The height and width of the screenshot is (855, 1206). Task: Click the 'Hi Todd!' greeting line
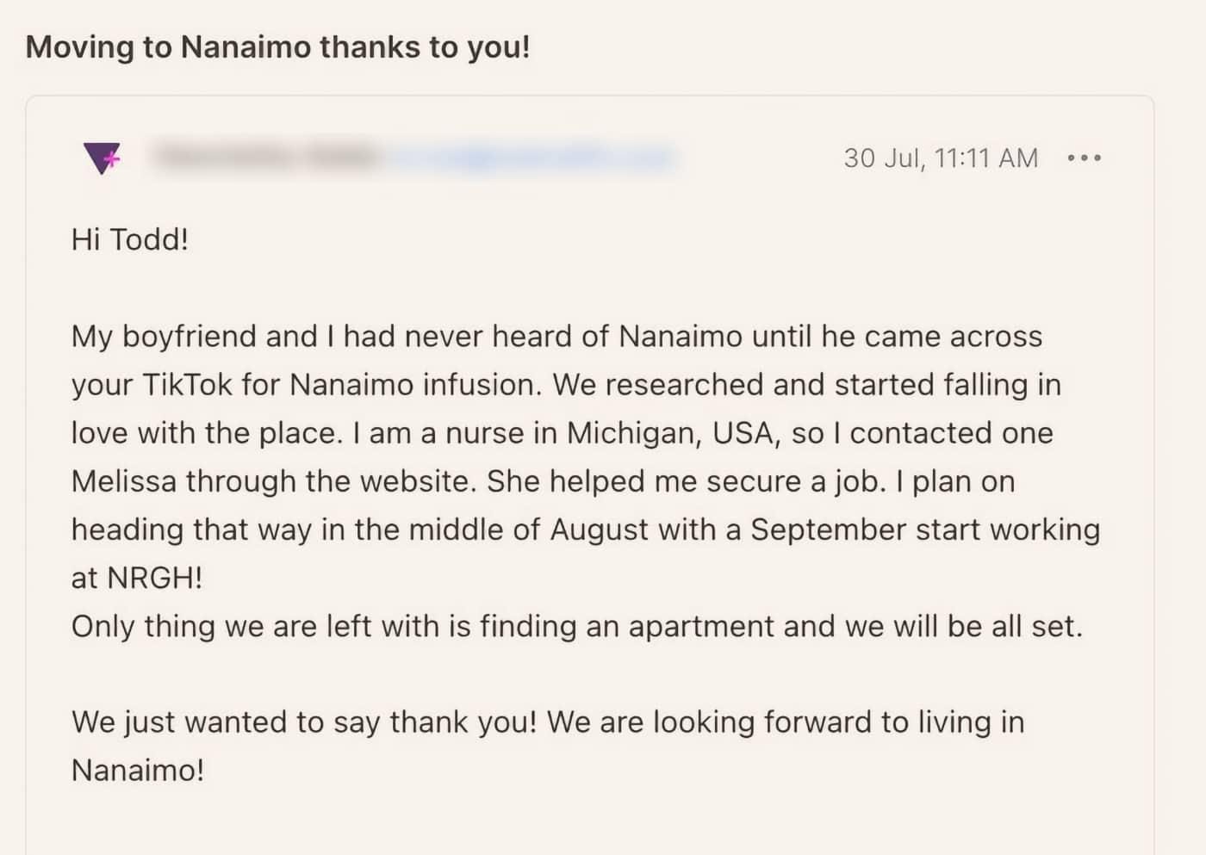click(130, 239)
